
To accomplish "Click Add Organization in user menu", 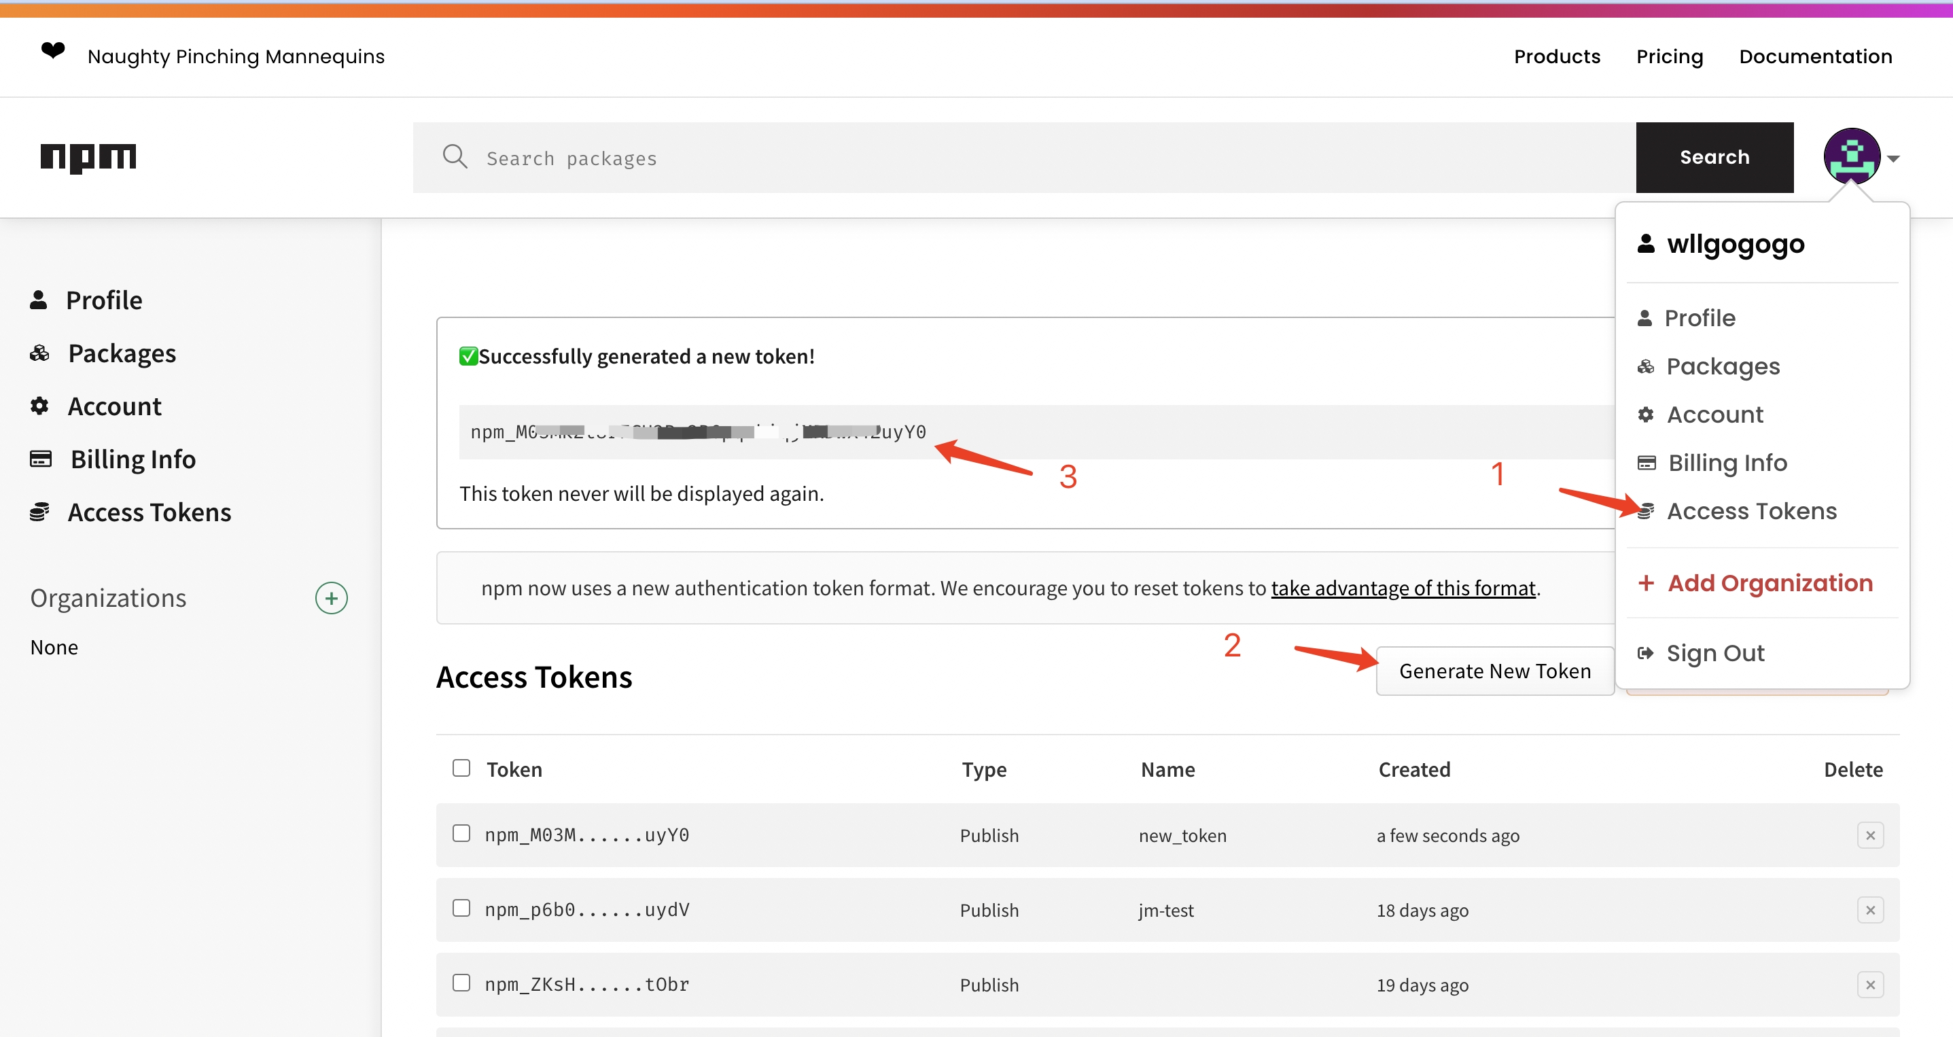I will [1755, 583].
